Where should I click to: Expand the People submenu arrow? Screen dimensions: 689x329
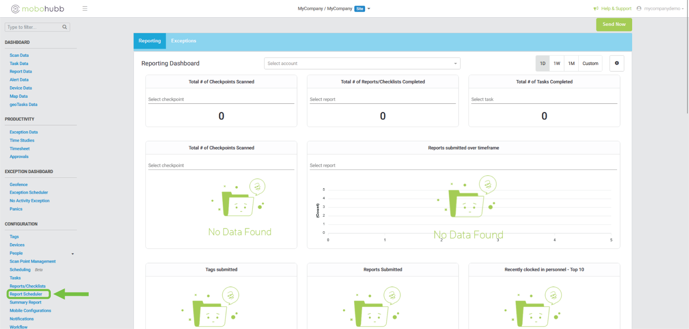(x=72, y=254)
